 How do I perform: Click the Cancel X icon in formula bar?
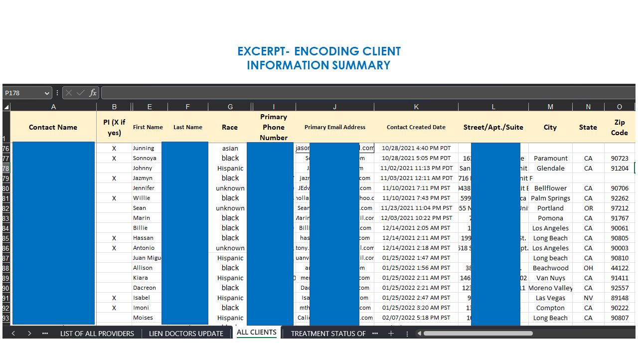pyautogui.click(x=69, y=93)
